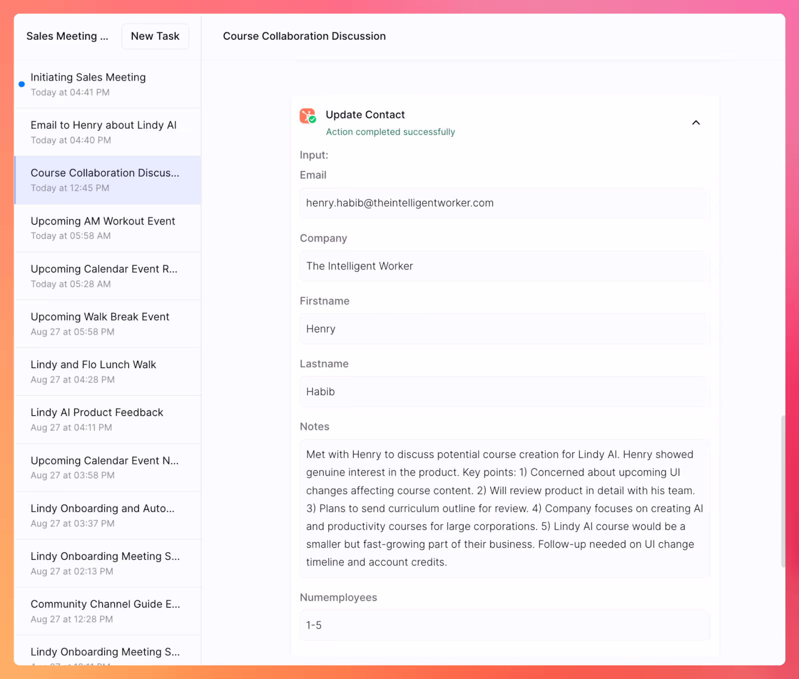Click the Course Collaboration Discussion header title
Viewport: 799px width, 679px height.
(304, 36)
